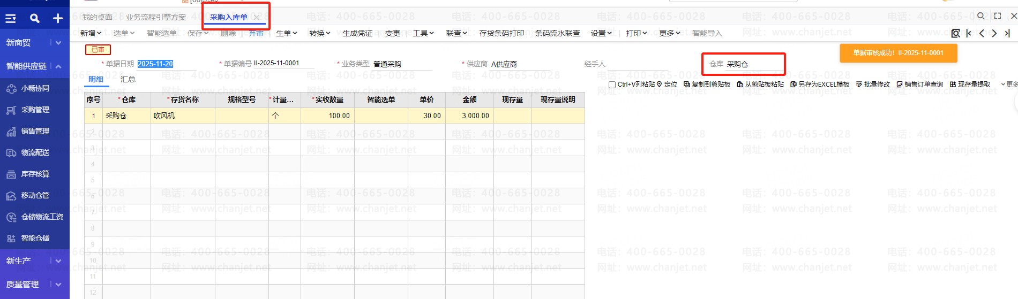Open 移动仓管 module
This screenshot has width=1018, height=299.
click(x=35, y=195)
